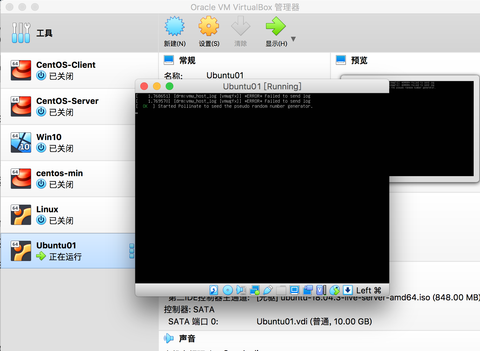
Task: Minimize the Ubuntu01 VM window
Action: click(157, 86)
